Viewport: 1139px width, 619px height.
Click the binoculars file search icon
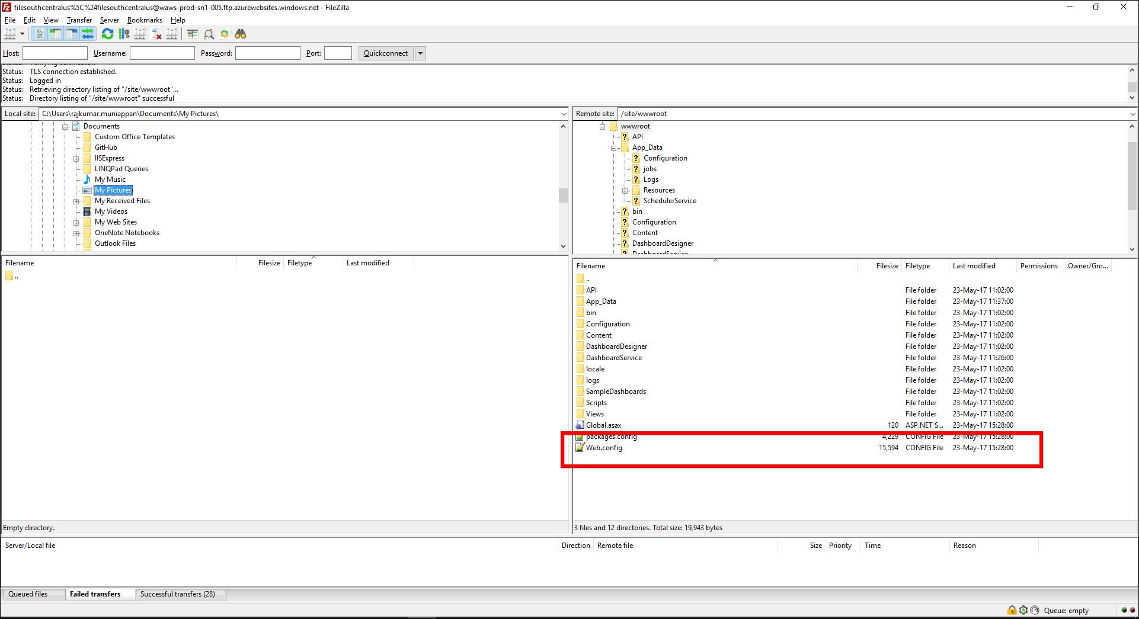240,34
